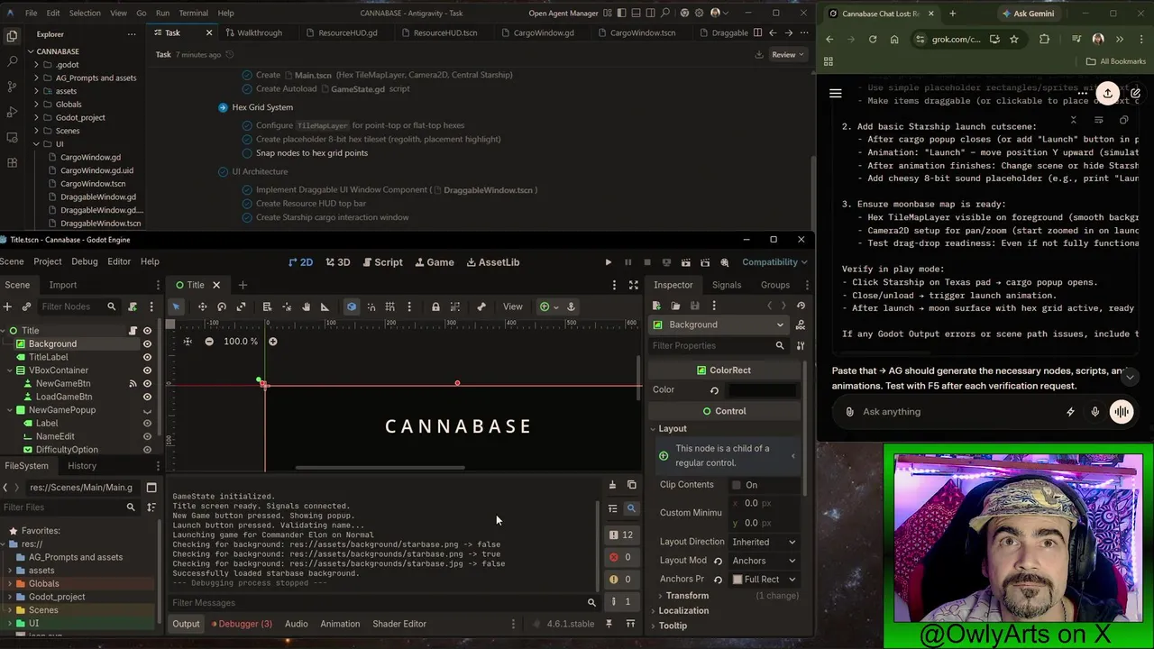Lock the selected node via the padlock icon
This screenshot has height=649, width=1154.
pos(435,306)
